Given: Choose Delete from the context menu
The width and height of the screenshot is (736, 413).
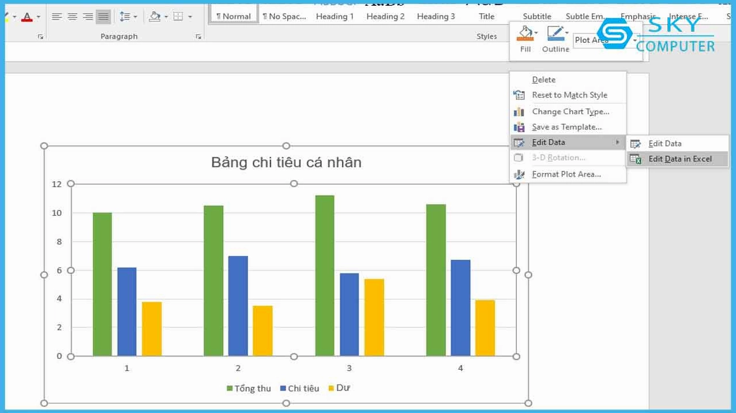Looking at the screenshot, I should click(568, 80).
